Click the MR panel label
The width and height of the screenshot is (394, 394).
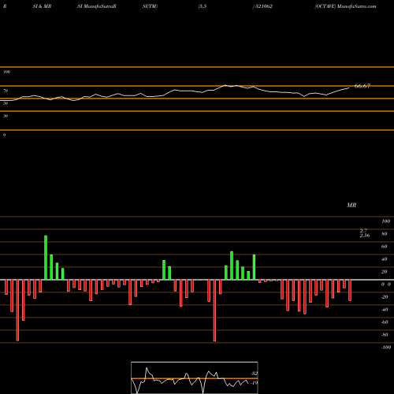click(x=351, y=205)
